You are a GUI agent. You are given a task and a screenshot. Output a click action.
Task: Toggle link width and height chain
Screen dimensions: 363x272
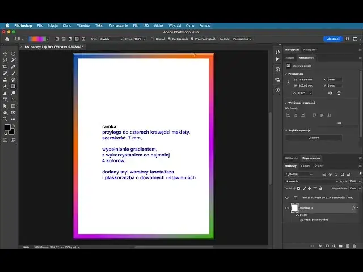(288, 83)
